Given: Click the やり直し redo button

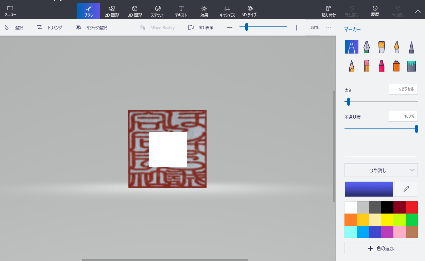Looking at the screenshot, I should [399, 11].
